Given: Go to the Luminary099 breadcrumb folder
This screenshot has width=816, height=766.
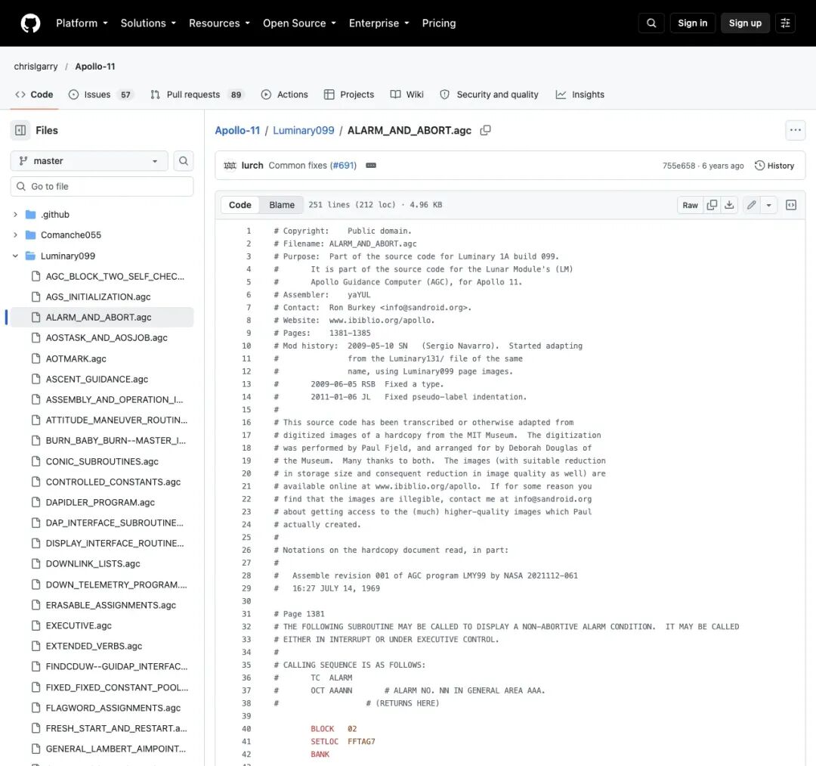Looking at the screenshot, I should tap(304, 130).
